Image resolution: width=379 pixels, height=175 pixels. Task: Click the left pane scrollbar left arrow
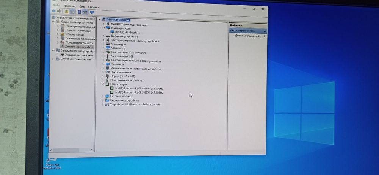point(51,150)
